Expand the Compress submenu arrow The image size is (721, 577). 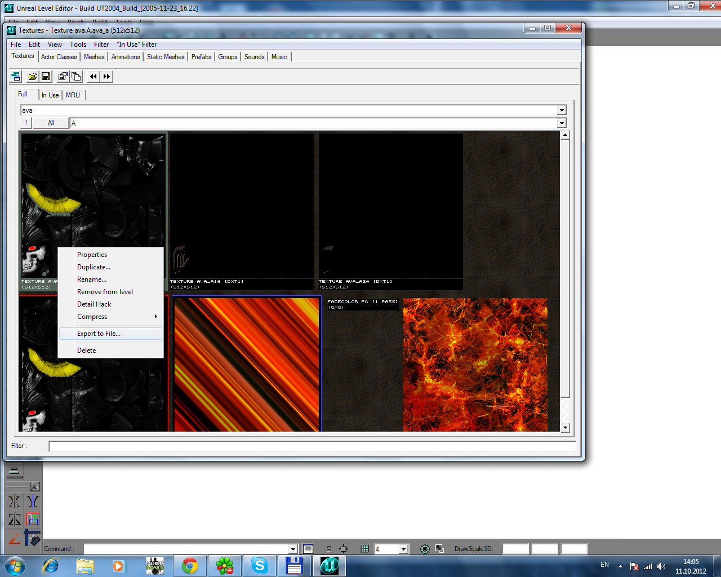(156, 317)
